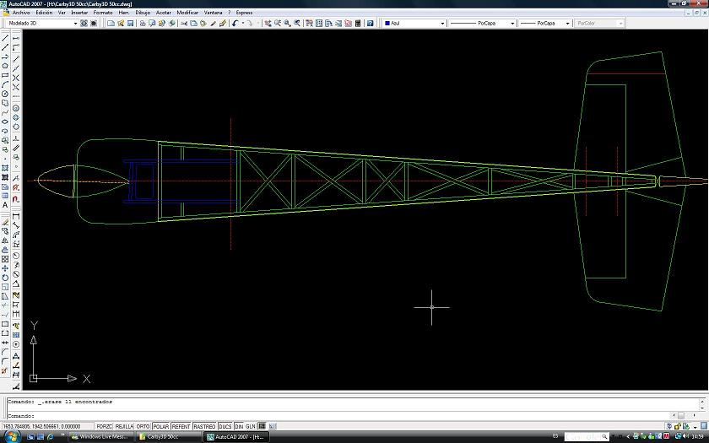Toggle POLAR tracking in the status bar
The image size is (709, 443).
click(160, 427)
